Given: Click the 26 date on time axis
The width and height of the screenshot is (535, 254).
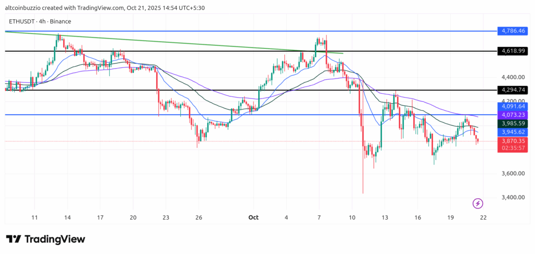Looking at the screenshot, I should [198, 217].
